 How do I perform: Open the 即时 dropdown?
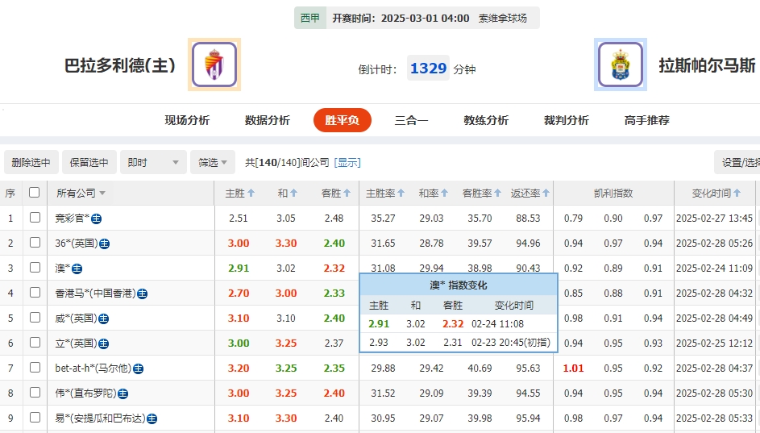click(x=154, y=162)
